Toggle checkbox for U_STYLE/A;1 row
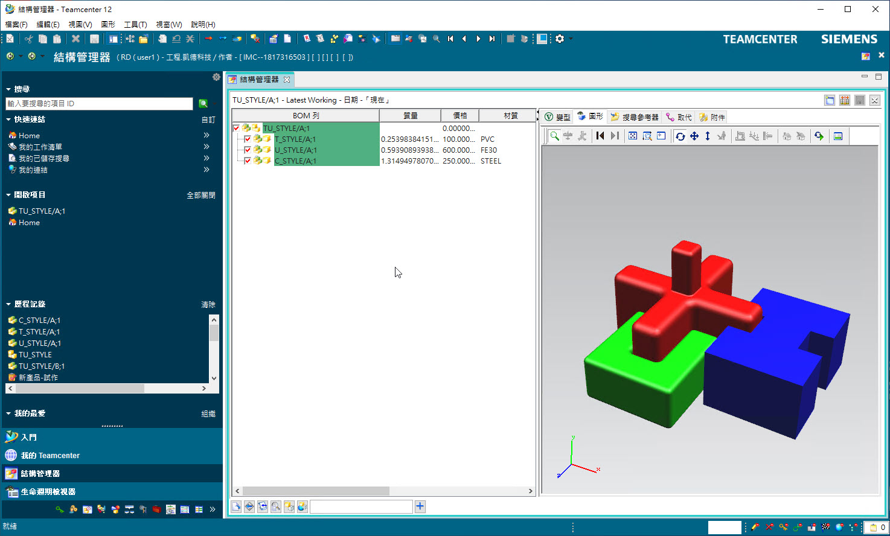Viewport: 890px width, 536px height. (x=247, y=150)
